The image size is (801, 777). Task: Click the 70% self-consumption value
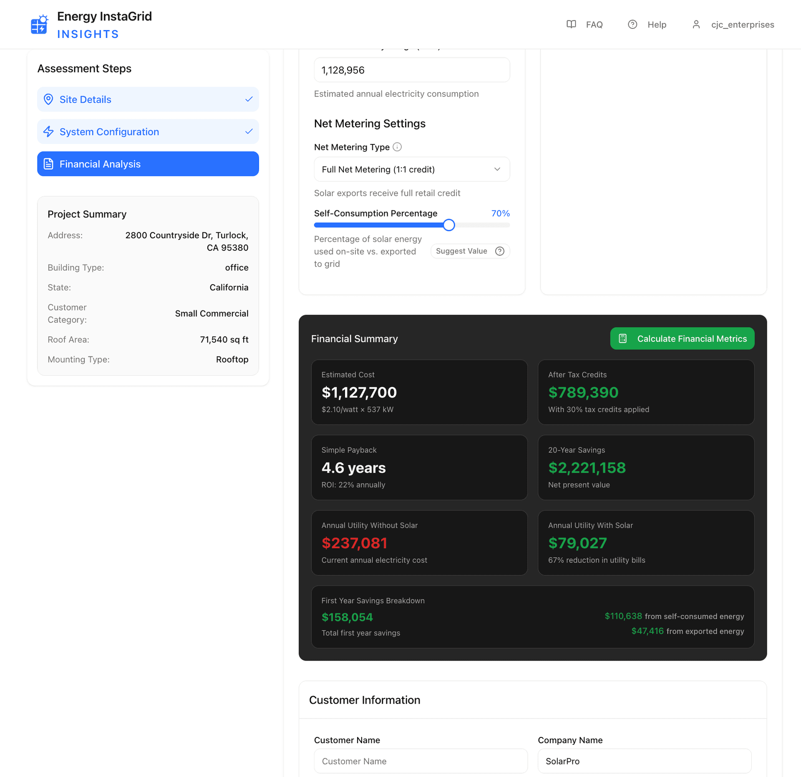[x=500, y=213]
